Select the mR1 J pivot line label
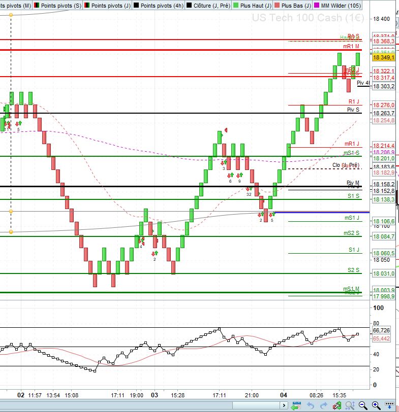The width and height of the screenshot is (399, 412). click(352, 144)
